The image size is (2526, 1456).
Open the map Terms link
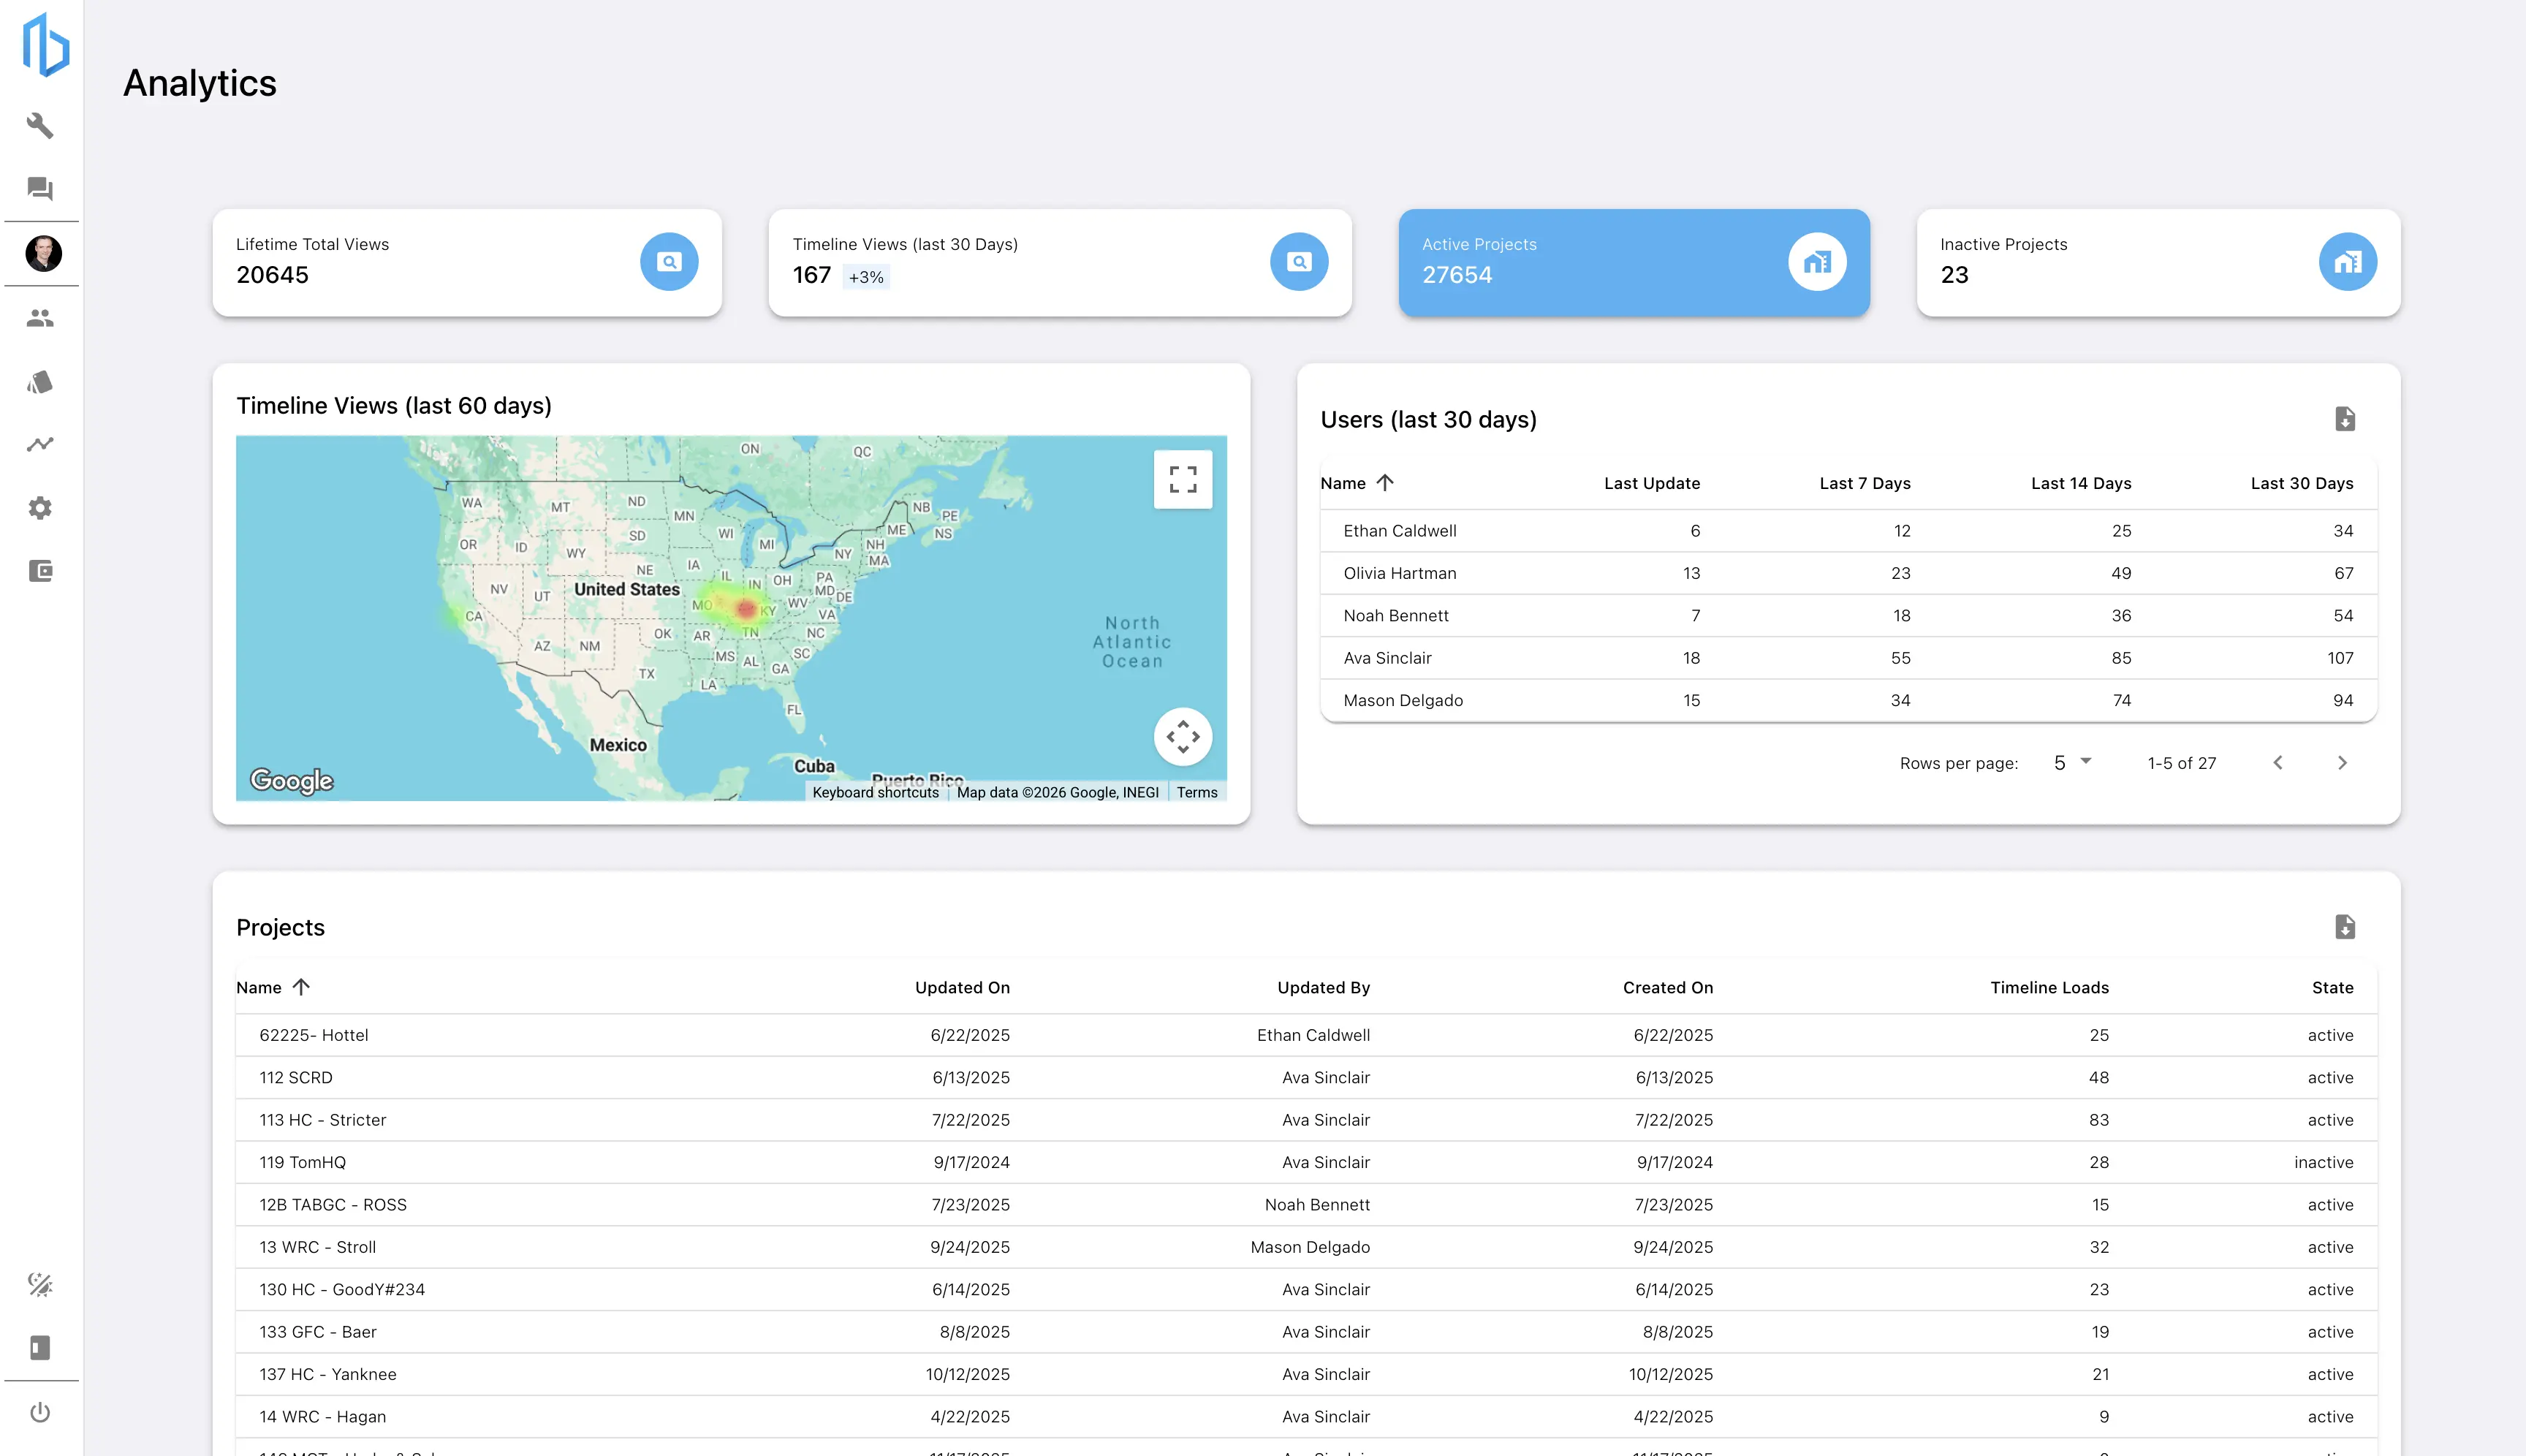pyautogui.click(x=1197, y=792)
